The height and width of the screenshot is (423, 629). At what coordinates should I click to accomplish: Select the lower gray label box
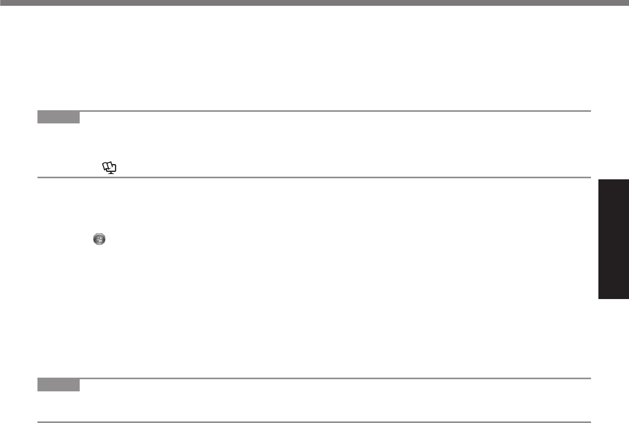click(59, 385)
